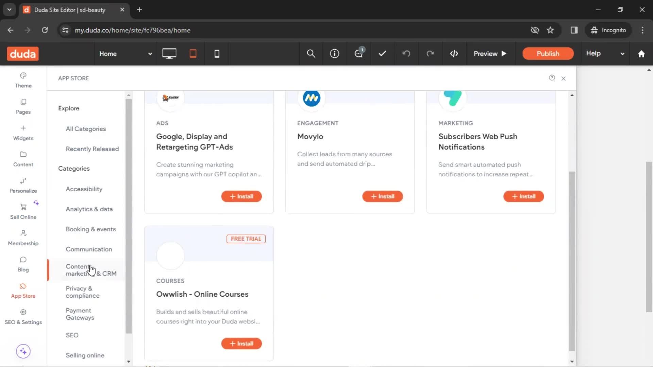Open the App Store help question icon
653x367 pixels.
click(552, 78)
